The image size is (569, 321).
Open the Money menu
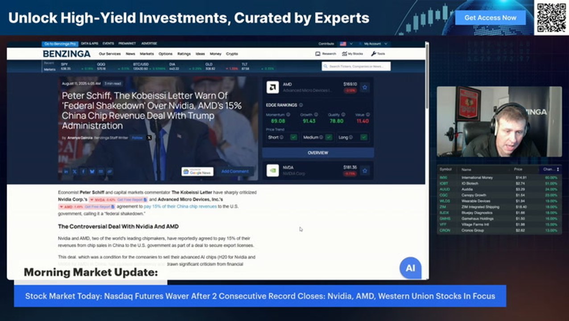point(215,54)
